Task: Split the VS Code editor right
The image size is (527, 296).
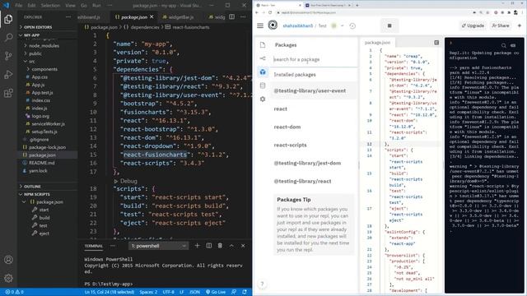Action: click(x=232, y=16)
